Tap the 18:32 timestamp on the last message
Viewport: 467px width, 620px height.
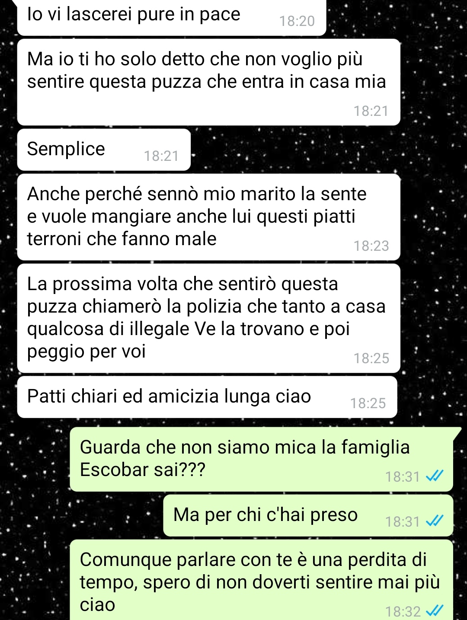pyautogui.click(x=403, y=612)
